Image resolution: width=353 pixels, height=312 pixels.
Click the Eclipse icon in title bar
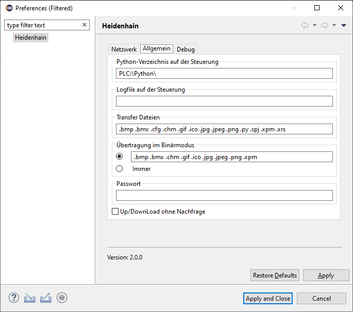pos(9,8)
